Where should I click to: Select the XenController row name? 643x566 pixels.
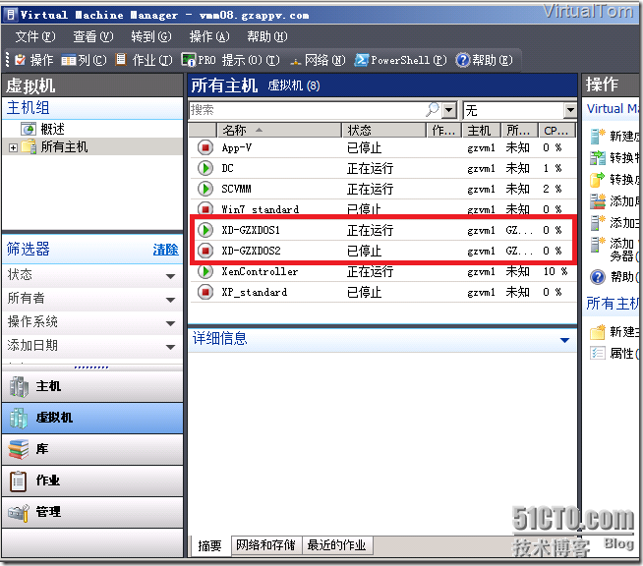(260, 271)
